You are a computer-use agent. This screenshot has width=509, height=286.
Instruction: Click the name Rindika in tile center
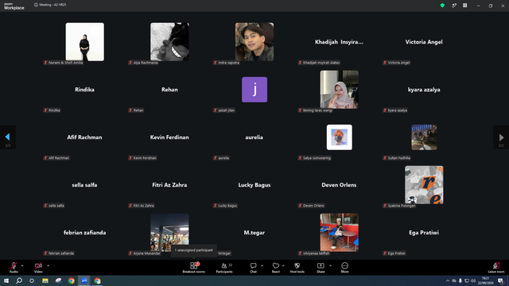pos(85,90)
